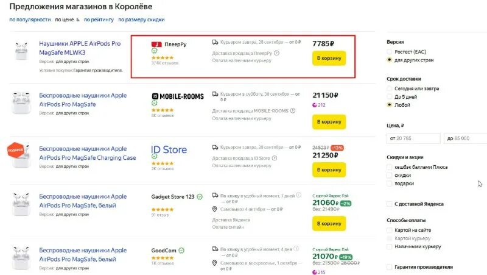Click verified checkmark icon next to GoodCom

tap(181, 250)
